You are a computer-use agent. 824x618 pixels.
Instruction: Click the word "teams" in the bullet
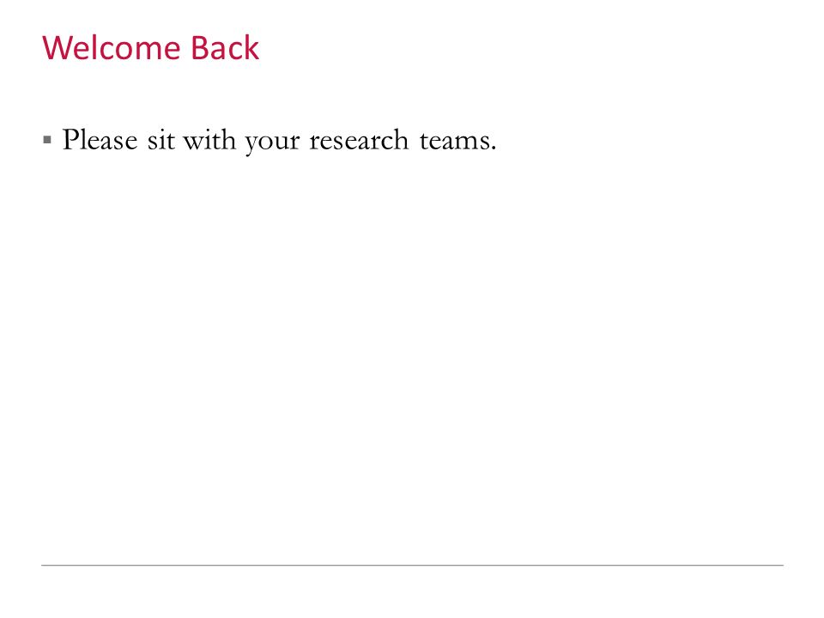click(453, 141)
